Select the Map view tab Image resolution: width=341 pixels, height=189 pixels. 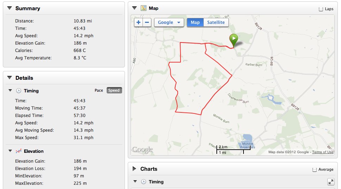[x=195, y=22]
